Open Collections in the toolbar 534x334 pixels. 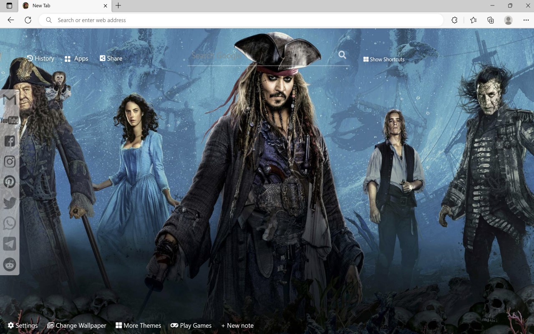[x=491, y=20]
